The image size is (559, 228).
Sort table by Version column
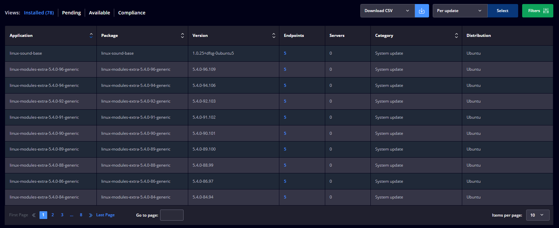[274, 36]
